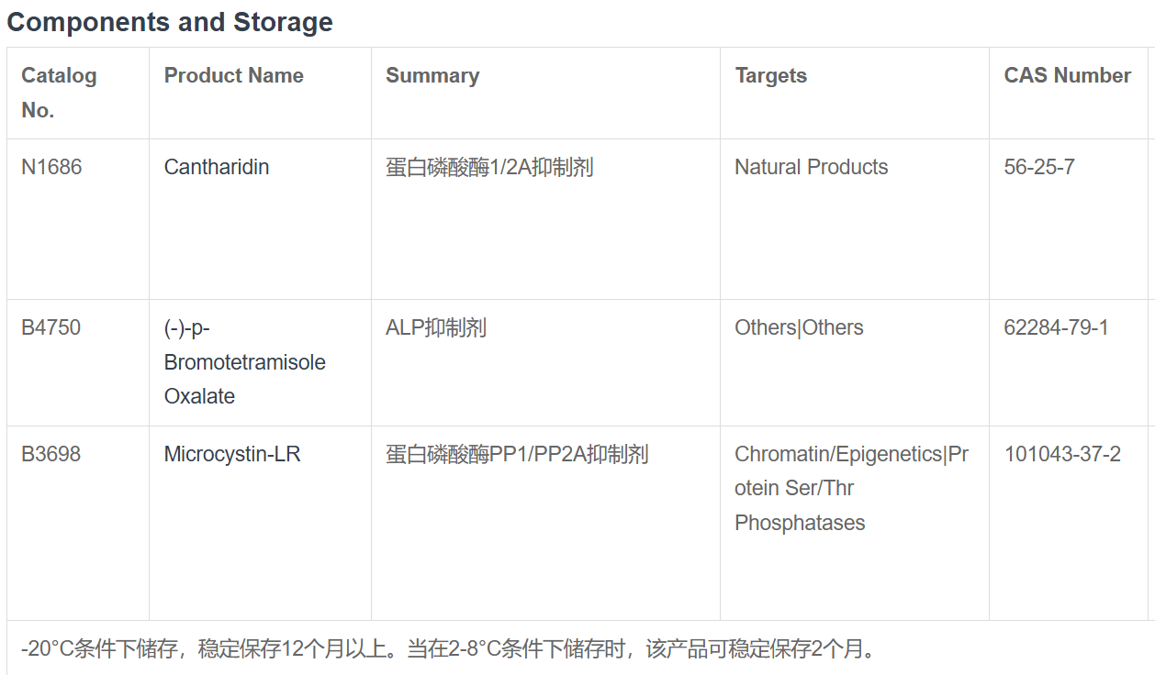This screenshot has height=675, width=1155.
Task: Click the (-)-p-Bromotetramisole Oxalate product name
Action: point(245,362)
